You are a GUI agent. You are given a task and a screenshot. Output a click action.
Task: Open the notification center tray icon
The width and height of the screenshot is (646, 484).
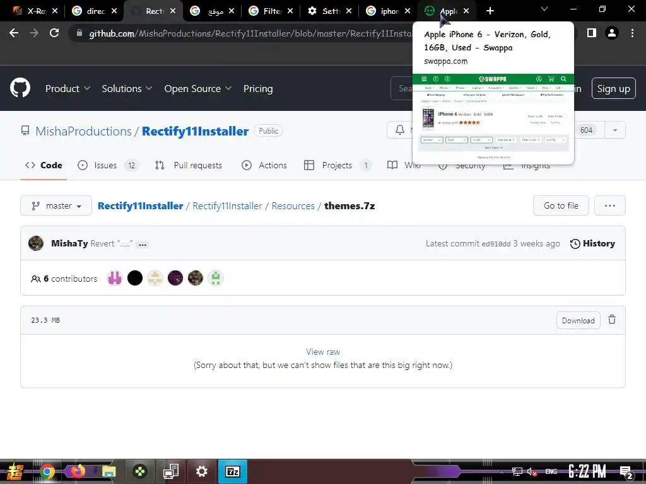coord(626,472)
